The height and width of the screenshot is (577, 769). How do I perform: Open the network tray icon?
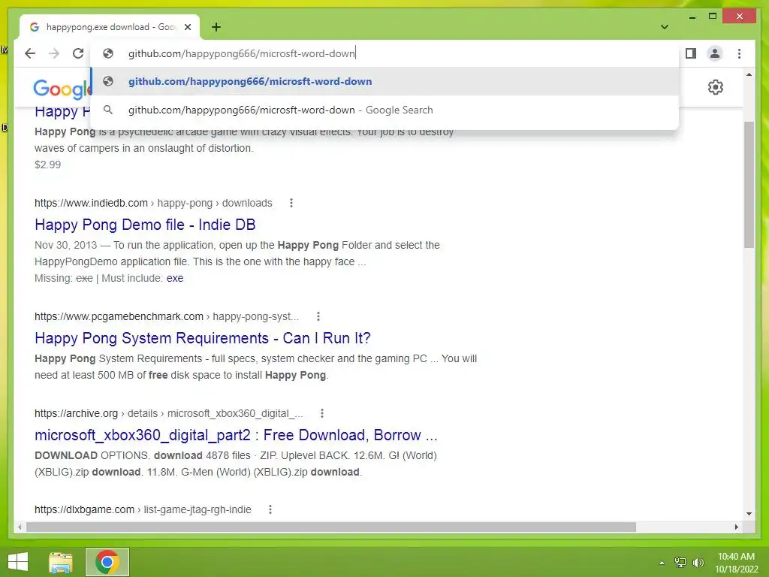click(x=680, y=563)
